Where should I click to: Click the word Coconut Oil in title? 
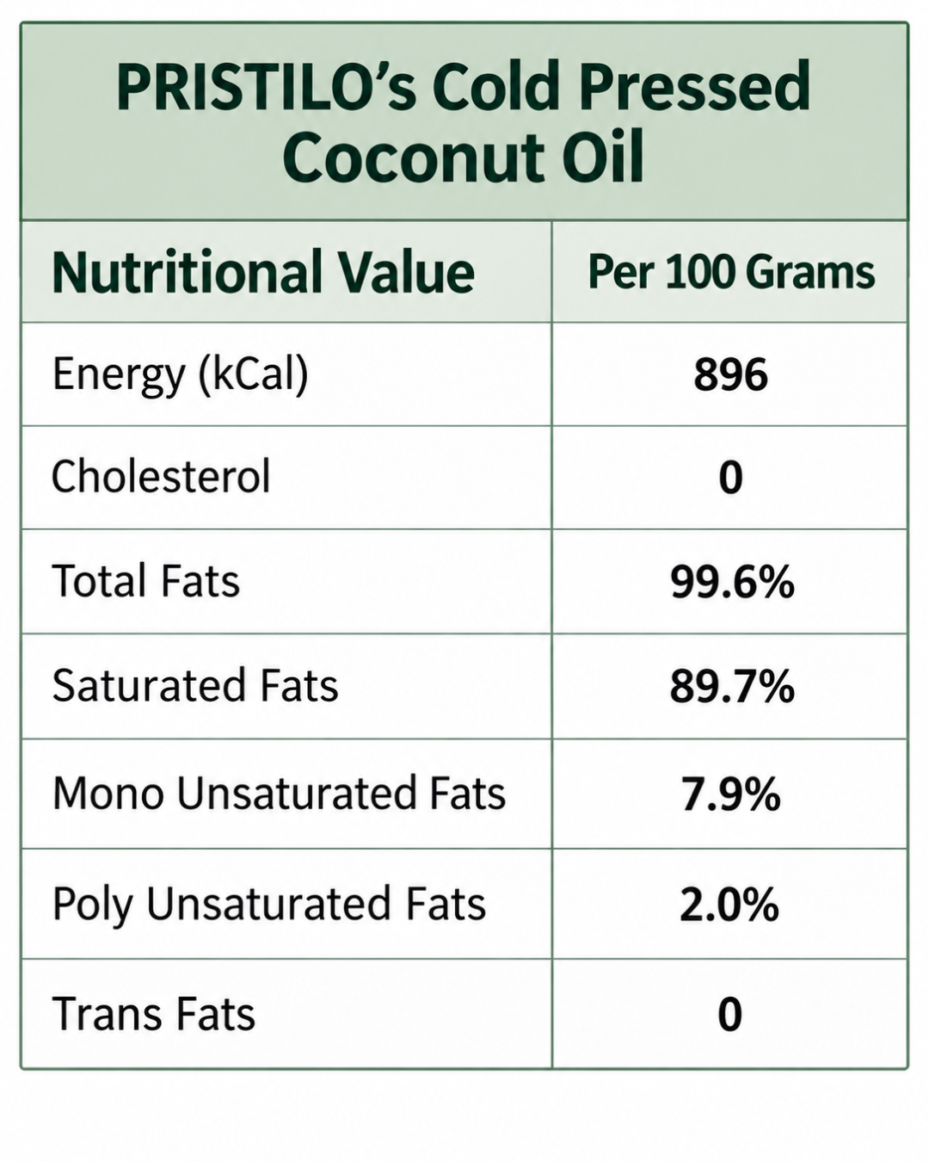[x=464, y=158]
